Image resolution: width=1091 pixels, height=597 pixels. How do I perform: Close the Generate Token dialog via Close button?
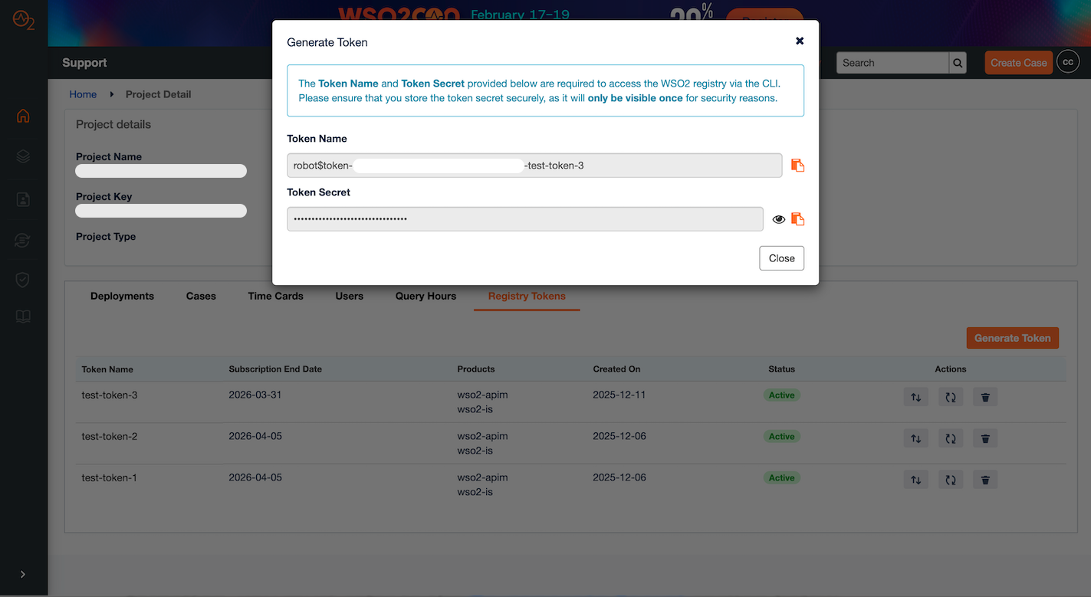[x=781, y=257]
